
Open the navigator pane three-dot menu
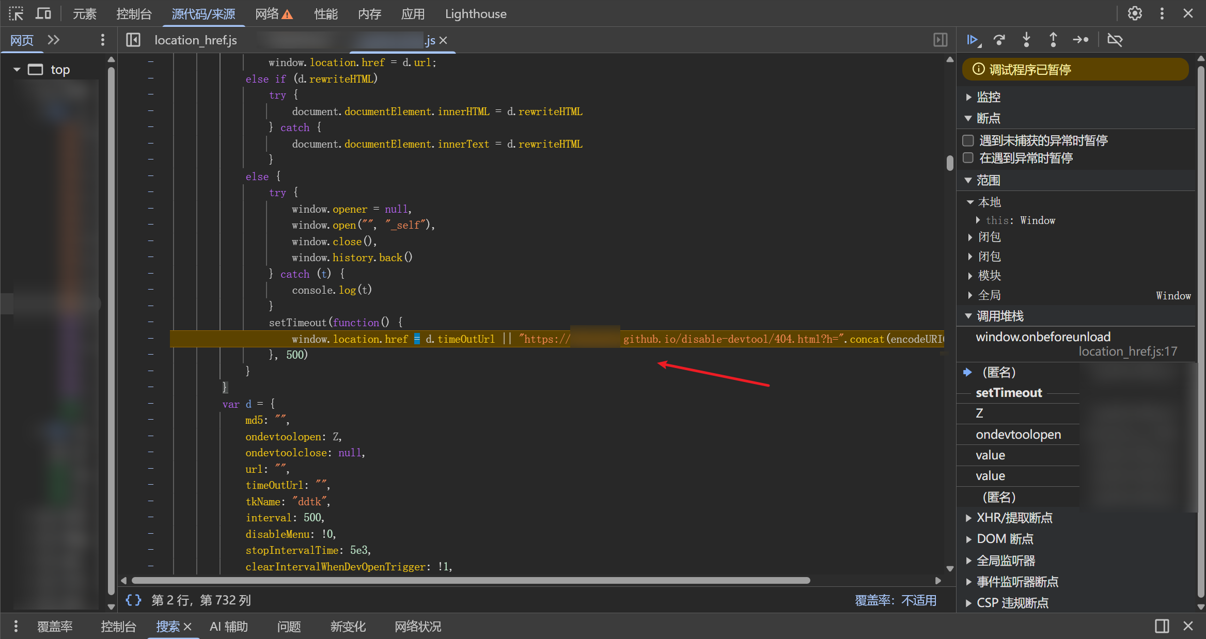103,40
